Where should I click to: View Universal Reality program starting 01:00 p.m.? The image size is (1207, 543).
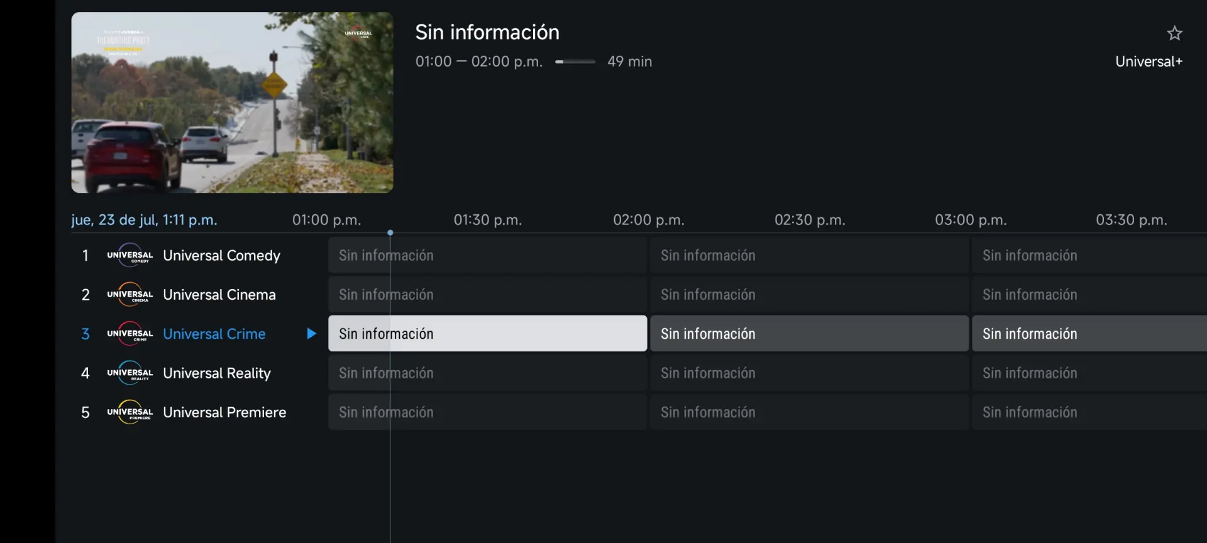487,373
